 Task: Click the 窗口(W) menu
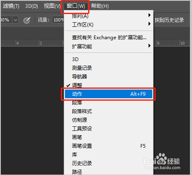click(76, 6)
